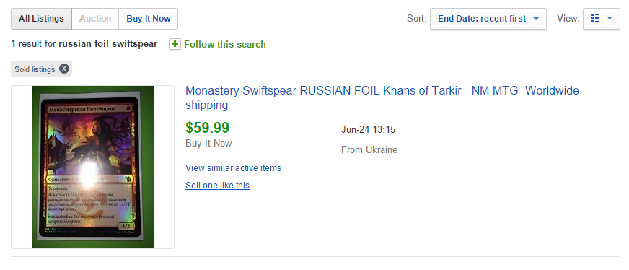Click Follow this search link
The width and height of the screenshot is (629, 270).
point(224,44)
